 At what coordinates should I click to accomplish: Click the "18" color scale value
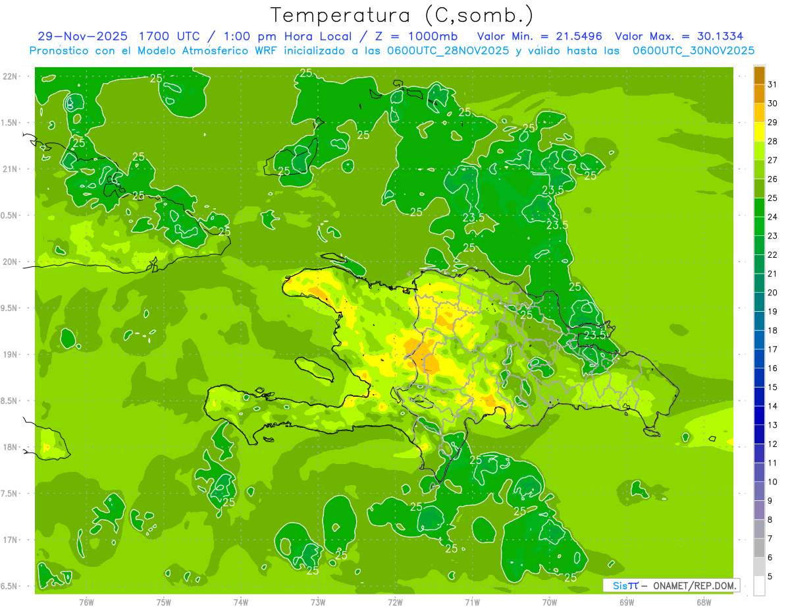773,330
